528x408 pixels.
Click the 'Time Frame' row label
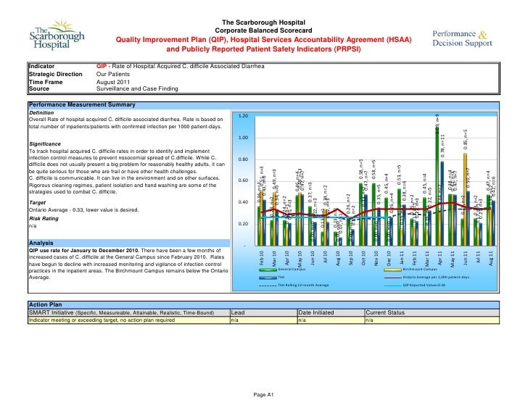tap(46, 82)
